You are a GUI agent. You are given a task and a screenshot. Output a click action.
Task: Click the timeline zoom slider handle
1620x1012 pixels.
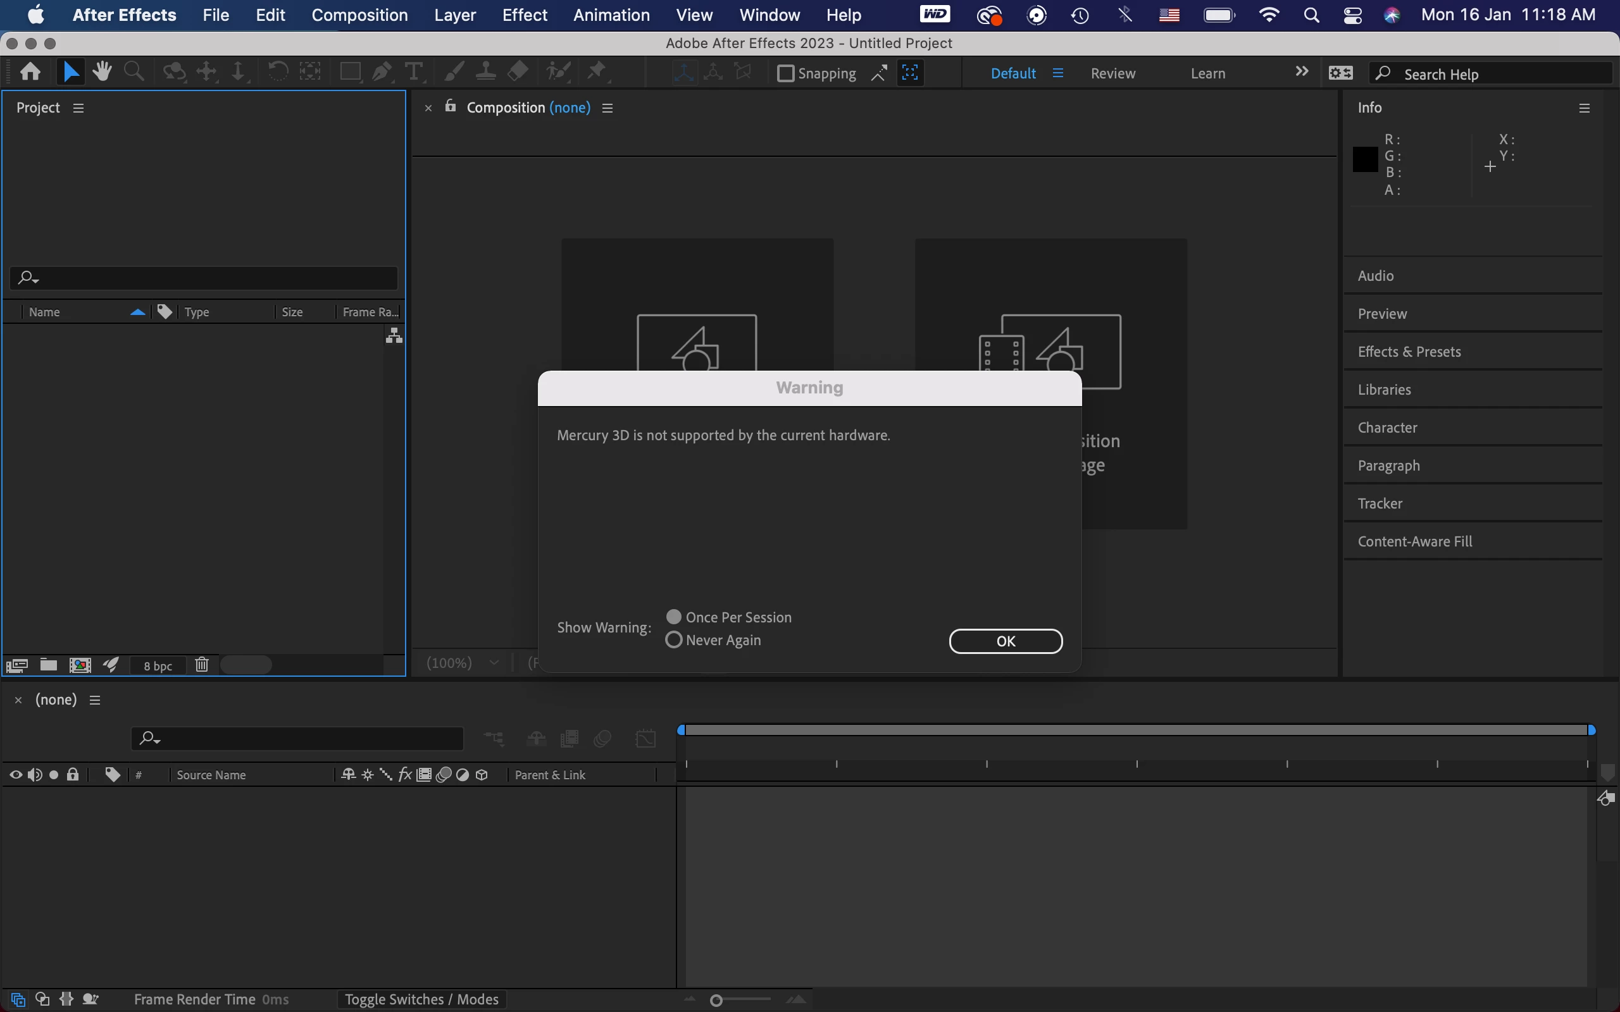pyautogui.click(x=716, y=1001)
